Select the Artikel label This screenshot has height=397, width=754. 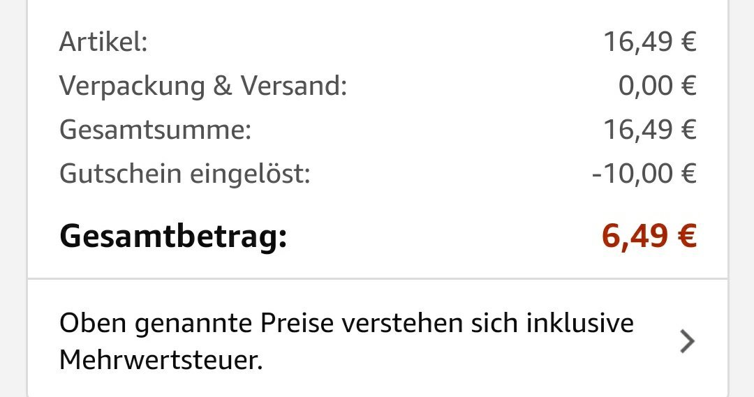(103, 42)
